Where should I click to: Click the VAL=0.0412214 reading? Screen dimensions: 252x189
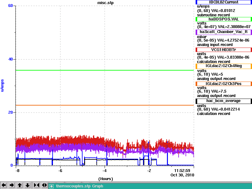click(x=226, y=109)
